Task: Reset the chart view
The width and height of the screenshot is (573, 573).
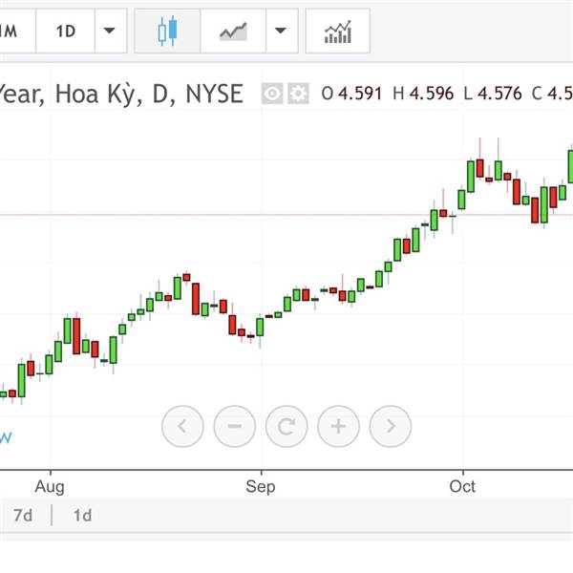Action: pos(286,426)
